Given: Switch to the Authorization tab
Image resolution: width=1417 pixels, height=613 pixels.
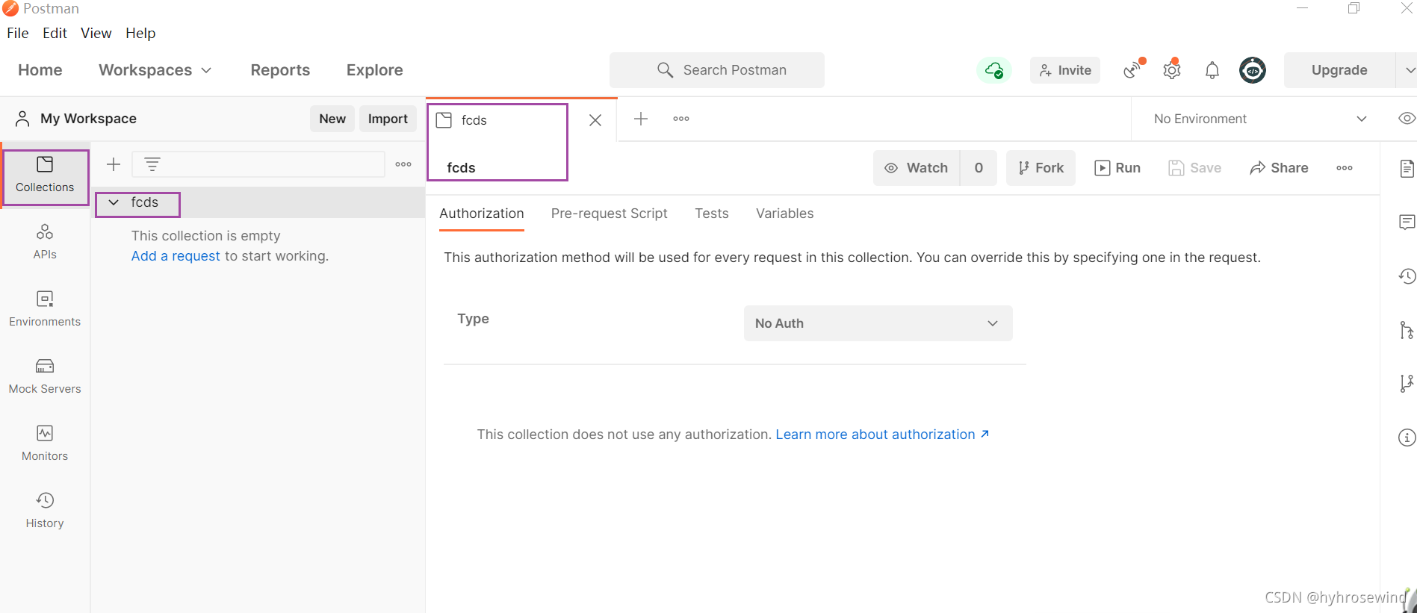Looking at the screenshot, I should tap(482, 214).
